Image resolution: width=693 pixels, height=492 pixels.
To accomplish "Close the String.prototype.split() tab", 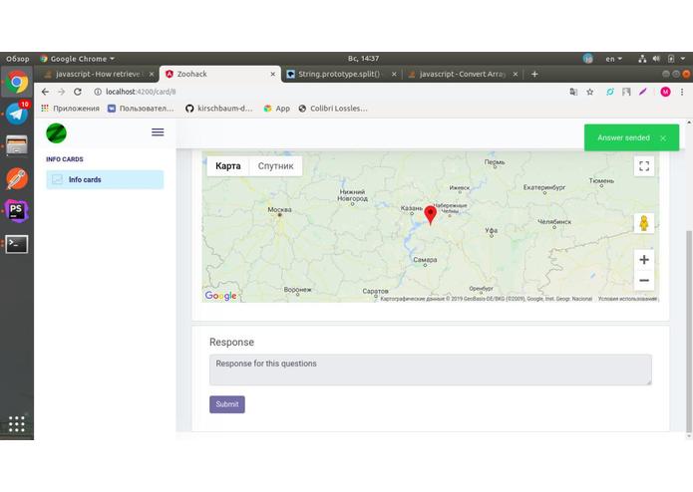I will 394,74.
